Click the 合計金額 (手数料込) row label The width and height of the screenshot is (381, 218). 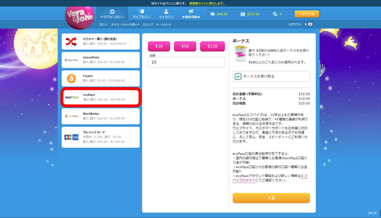tap(247, 94)
